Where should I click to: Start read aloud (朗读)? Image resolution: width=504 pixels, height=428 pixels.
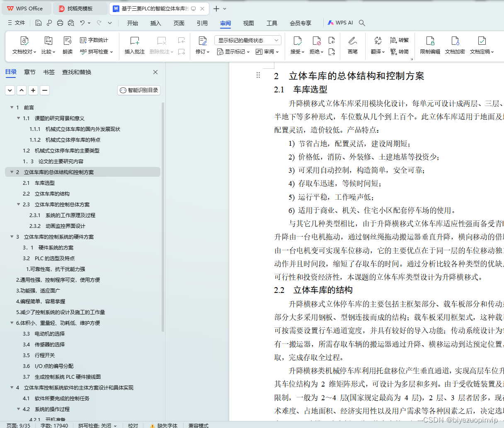pyautogui.click(x=68, y=46)
